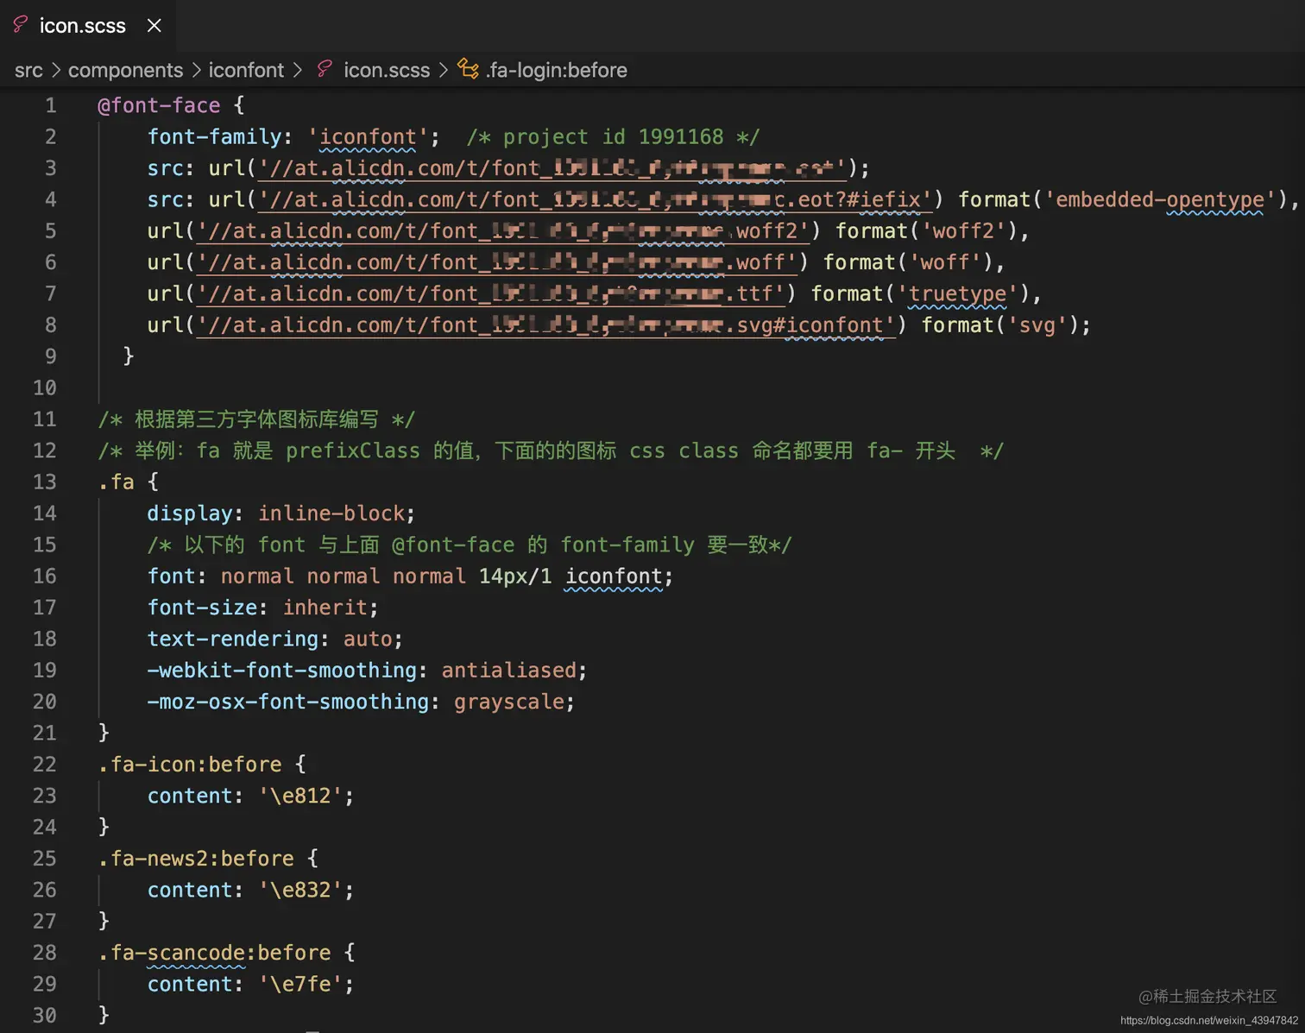Click the @font-face rule text
The height and width of the screenshot is (1033, 1305).
click(159, 105)
